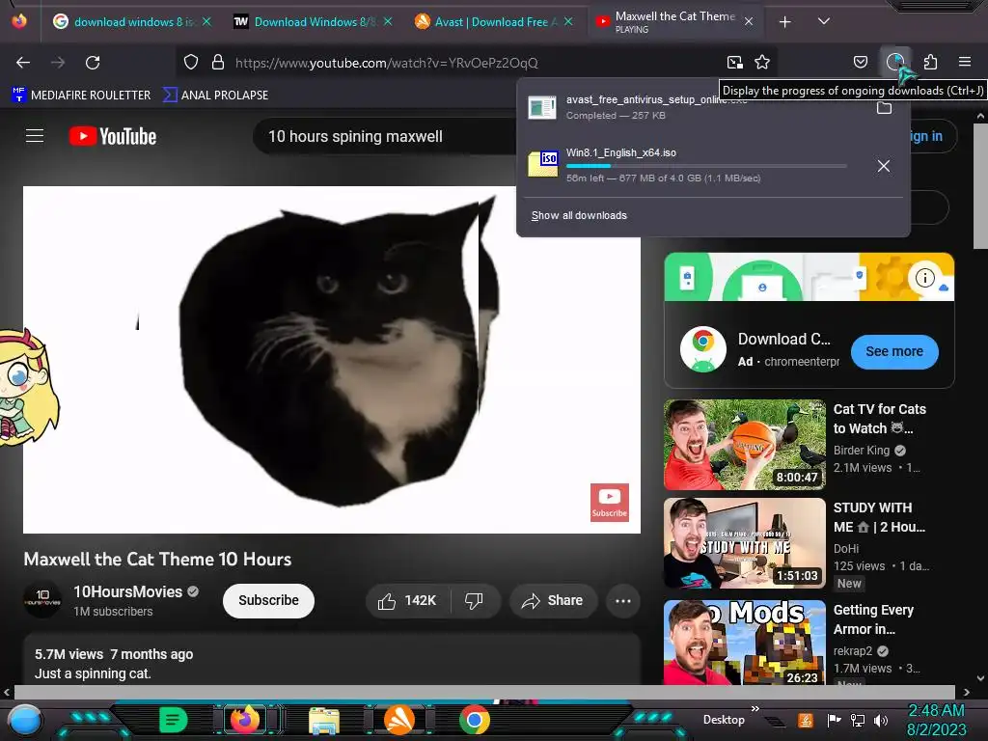This screenshot has height=741, width=988.
Task: Open the network tray icon
Action: pos(857,720)
